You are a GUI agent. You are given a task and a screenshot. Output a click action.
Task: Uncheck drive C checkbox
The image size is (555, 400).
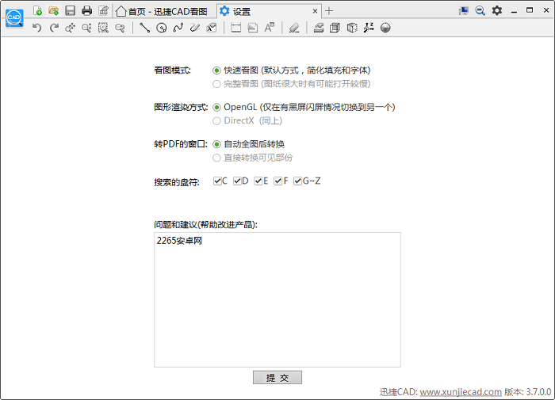(x=218, y=181)
